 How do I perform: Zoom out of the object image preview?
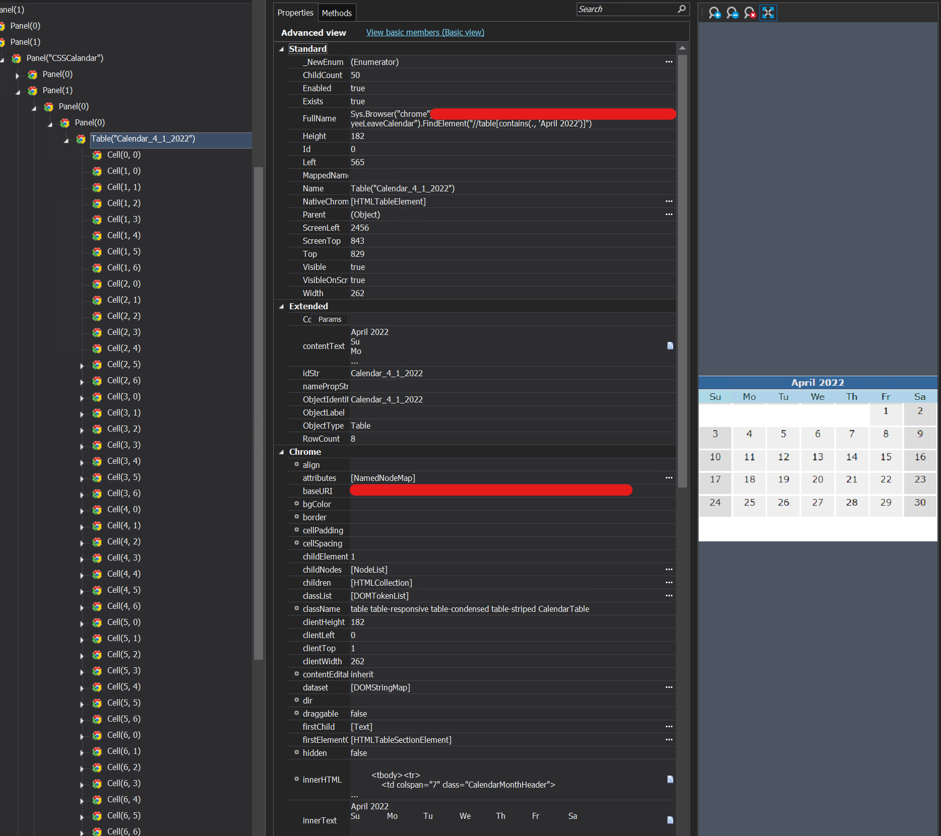coord(733,13)
